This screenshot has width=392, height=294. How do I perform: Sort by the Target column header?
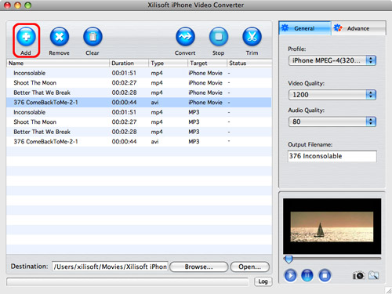coord(207,64)
